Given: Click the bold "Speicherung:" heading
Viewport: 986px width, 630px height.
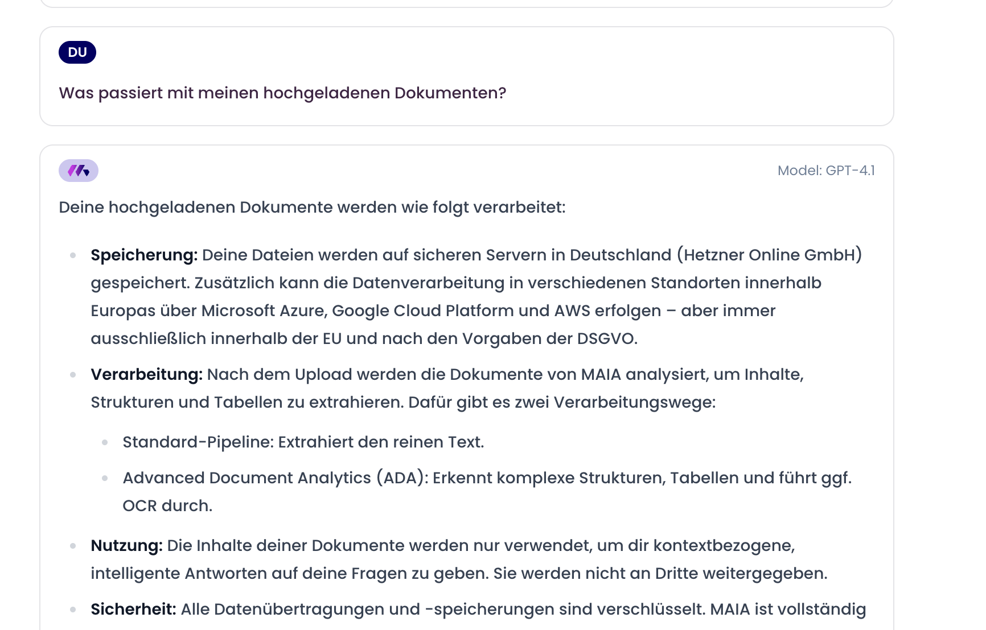Looking at the screenshot, I should (144, 255).
